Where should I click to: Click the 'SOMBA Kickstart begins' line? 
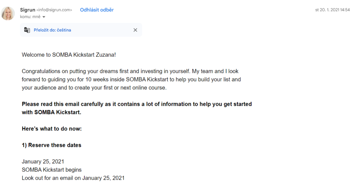(52, 170)
